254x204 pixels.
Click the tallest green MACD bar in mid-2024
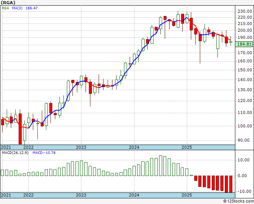click(161, 166)
